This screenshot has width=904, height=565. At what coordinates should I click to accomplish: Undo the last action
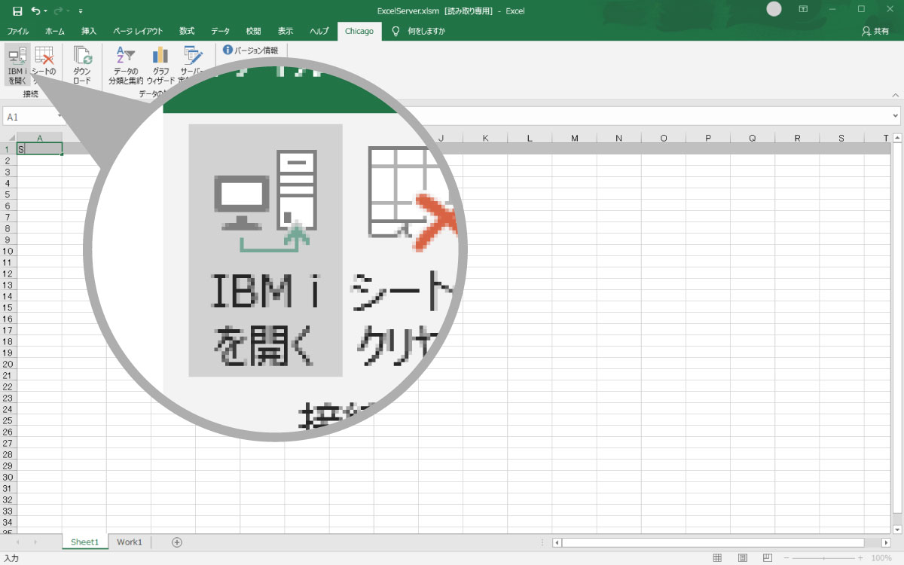pyautogui.click(x=35, y=11)
